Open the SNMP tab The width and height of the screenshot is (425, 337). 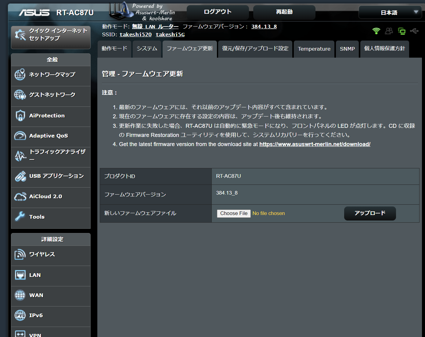(x=347, y=49)
